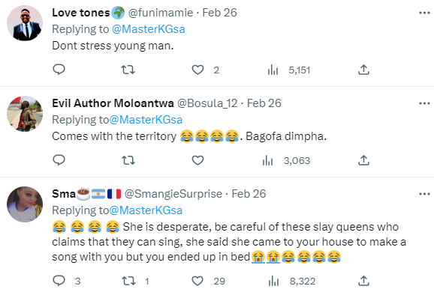Screen dimensions: 434x292
Task: Open replies on SmangieSurprise's tweet
Action: point(67,281)
